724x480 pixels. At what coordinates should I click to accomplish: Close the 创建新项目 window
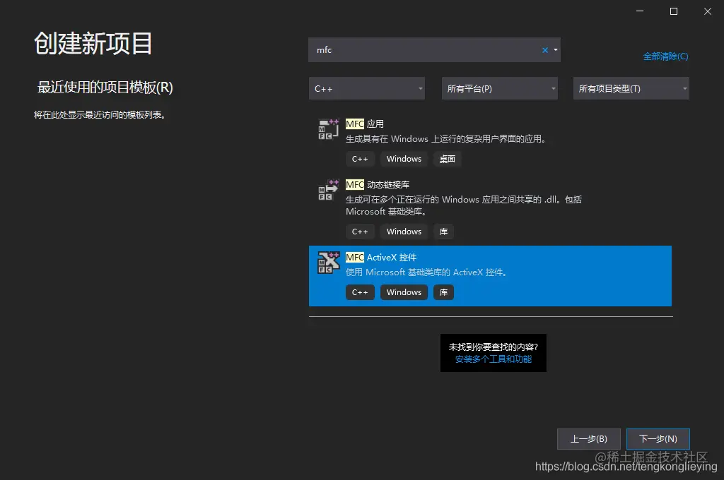[x=707, y=11]
